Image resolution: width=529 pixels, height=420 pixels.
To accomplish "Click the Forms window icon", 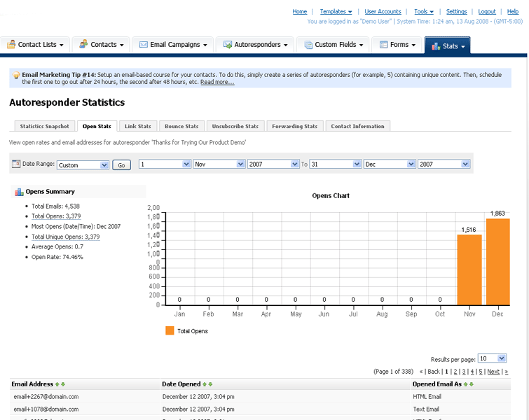I will pos(383,45).
